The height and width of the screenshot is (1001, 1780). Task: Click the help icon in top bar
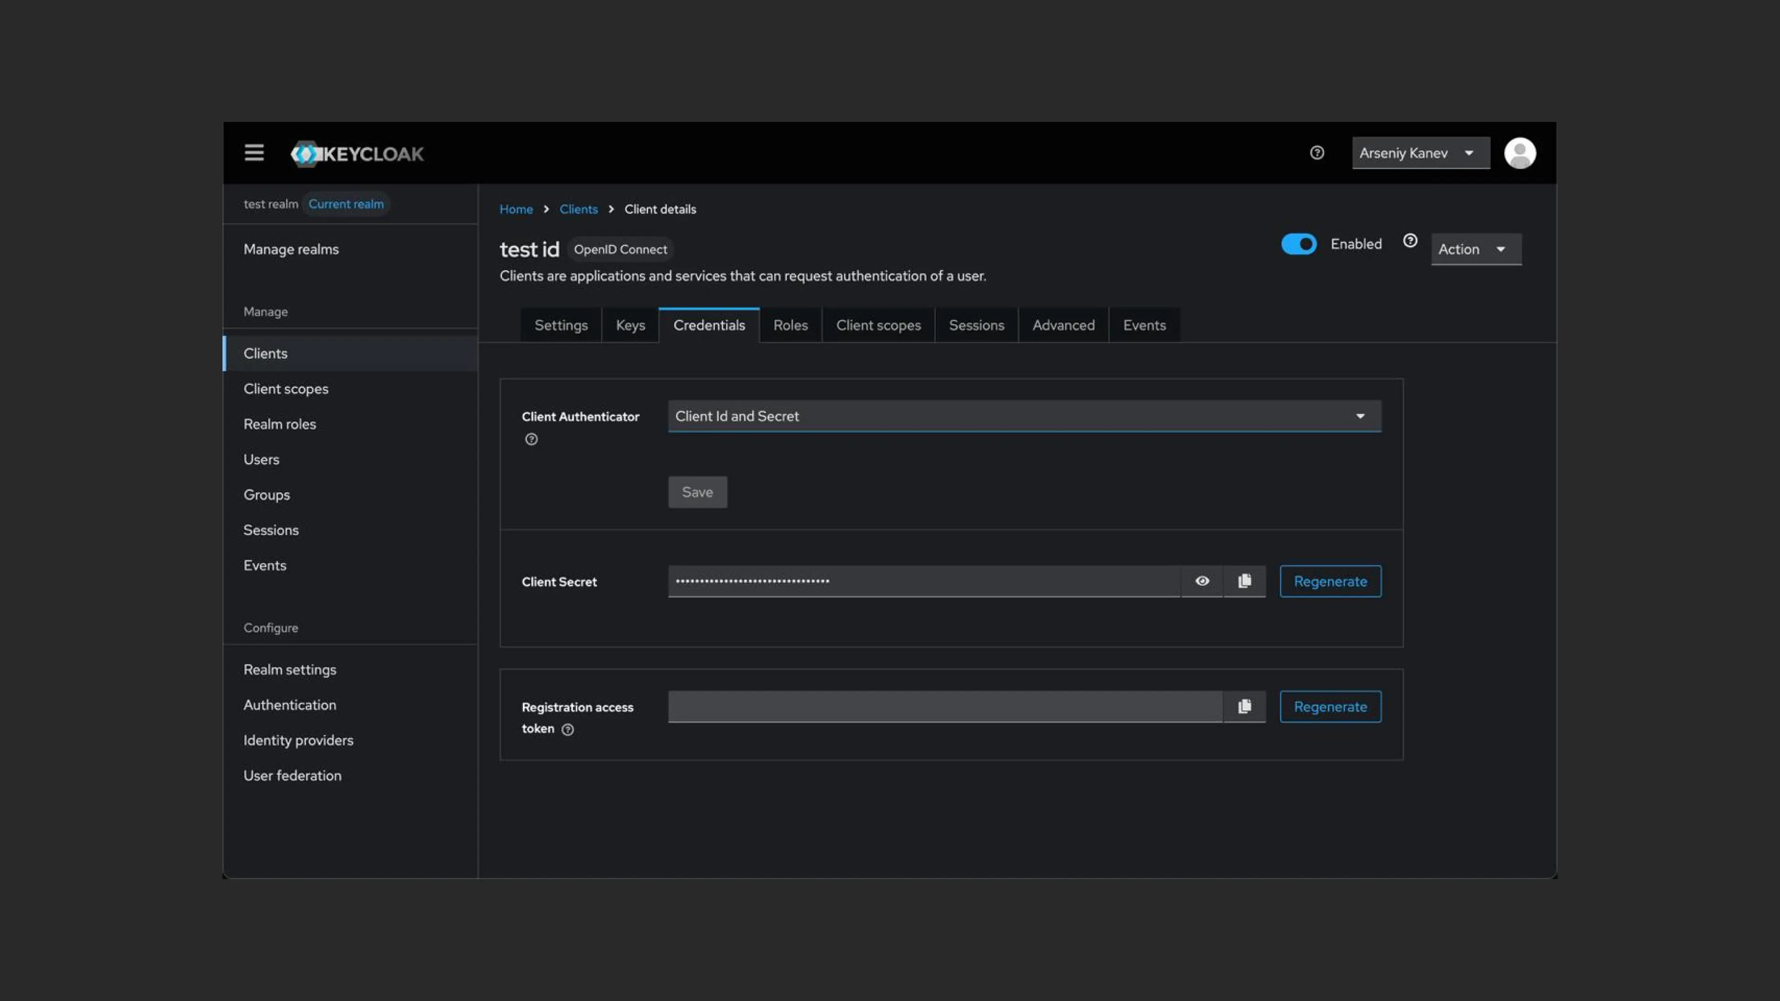tap(1317, 152)
